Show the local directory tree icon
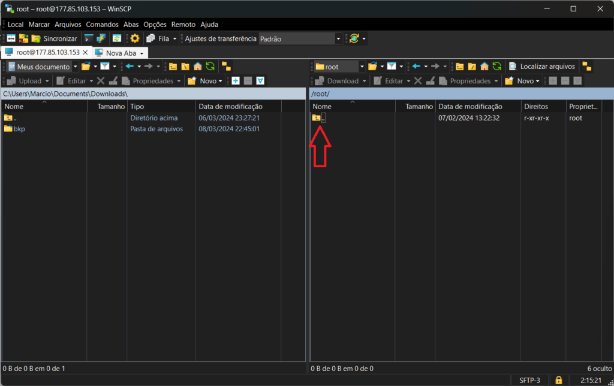The height and width of the screenshot is (386, 614). [226, 67]
